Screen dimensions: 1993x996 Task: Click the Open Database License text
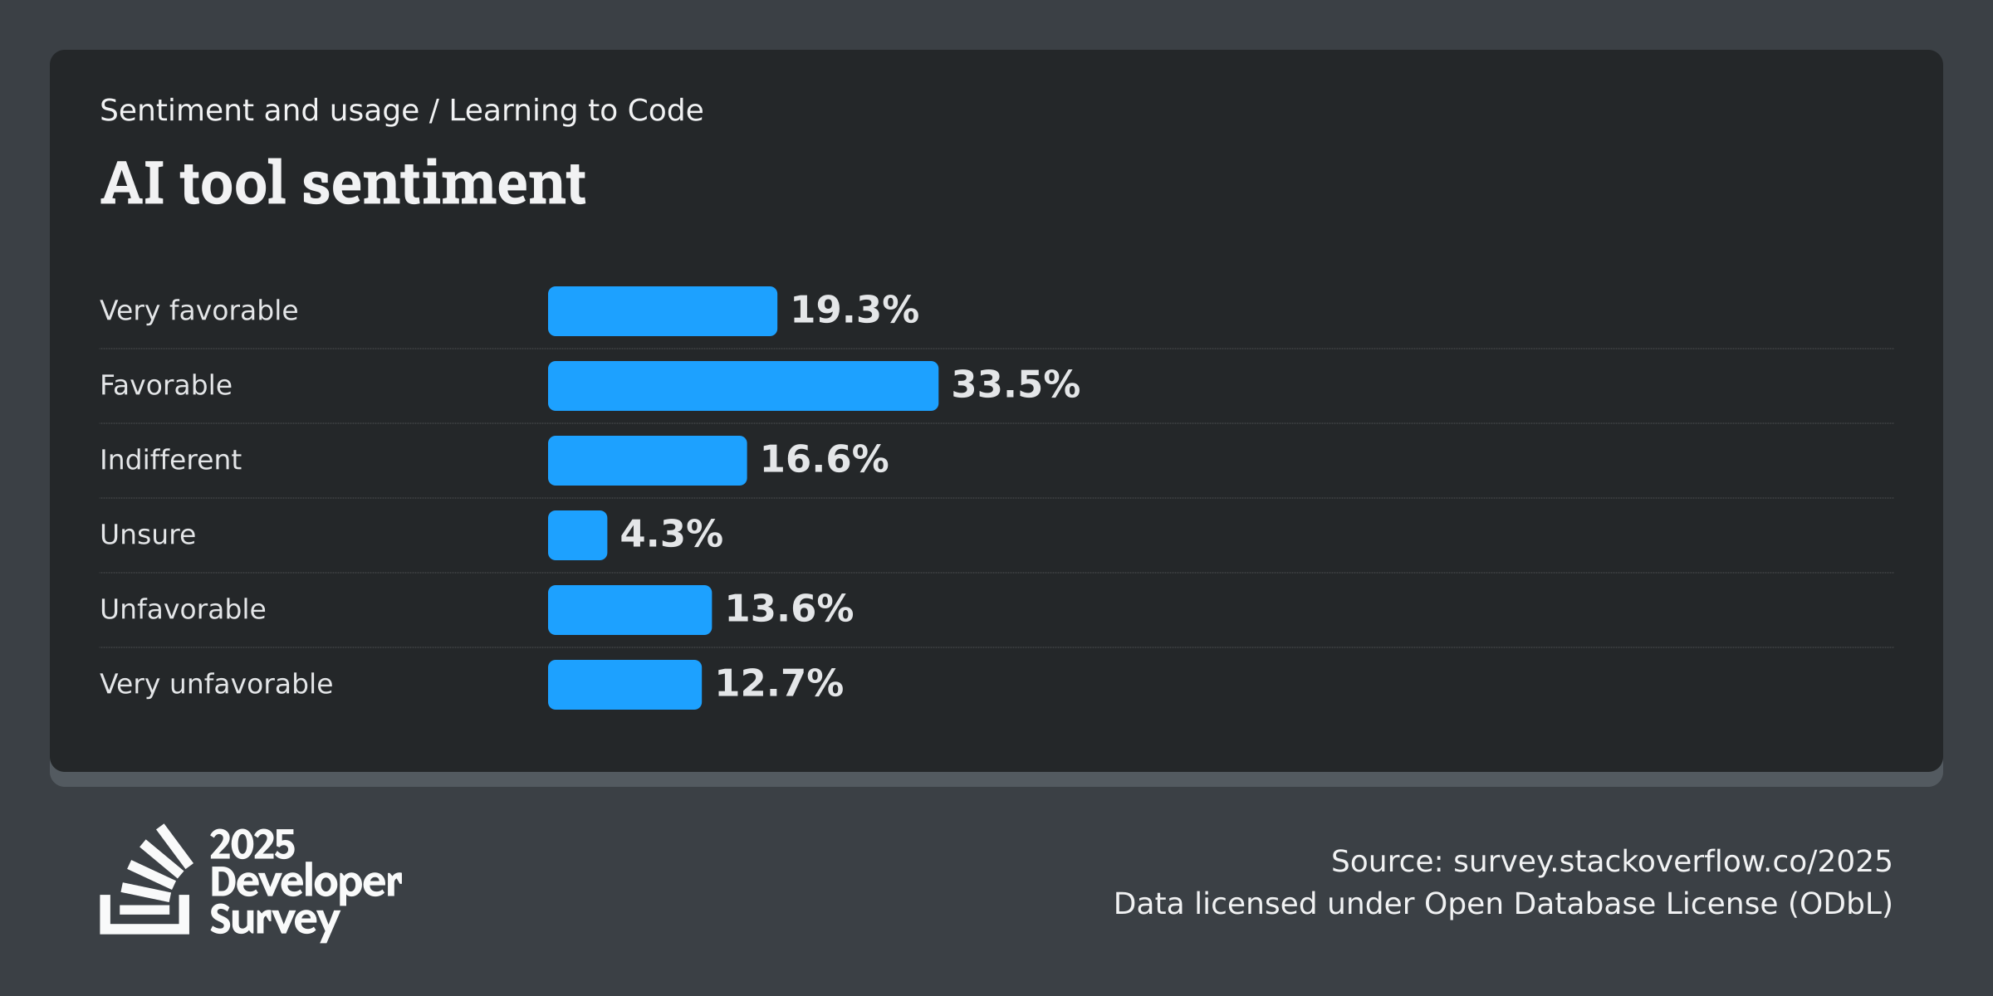click(x=1603, y=904)
